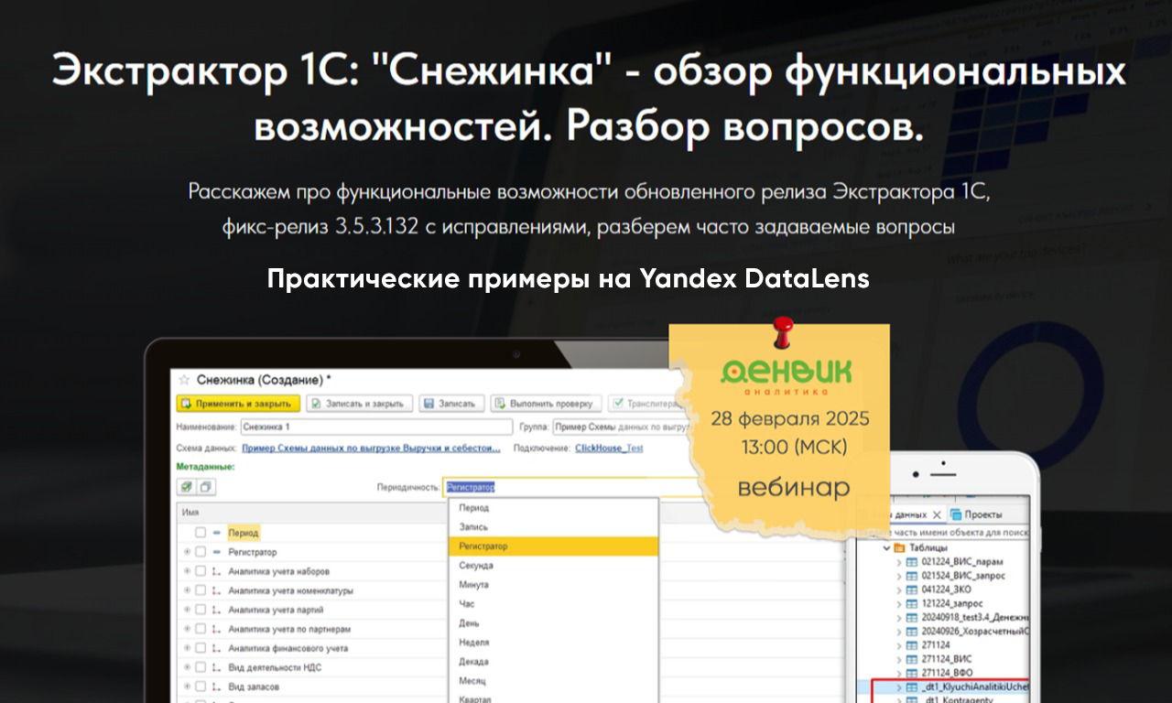1172x703 pixels.
Task: Choose Период in the Периодичность dropdown list
Action: click(553, 507)
